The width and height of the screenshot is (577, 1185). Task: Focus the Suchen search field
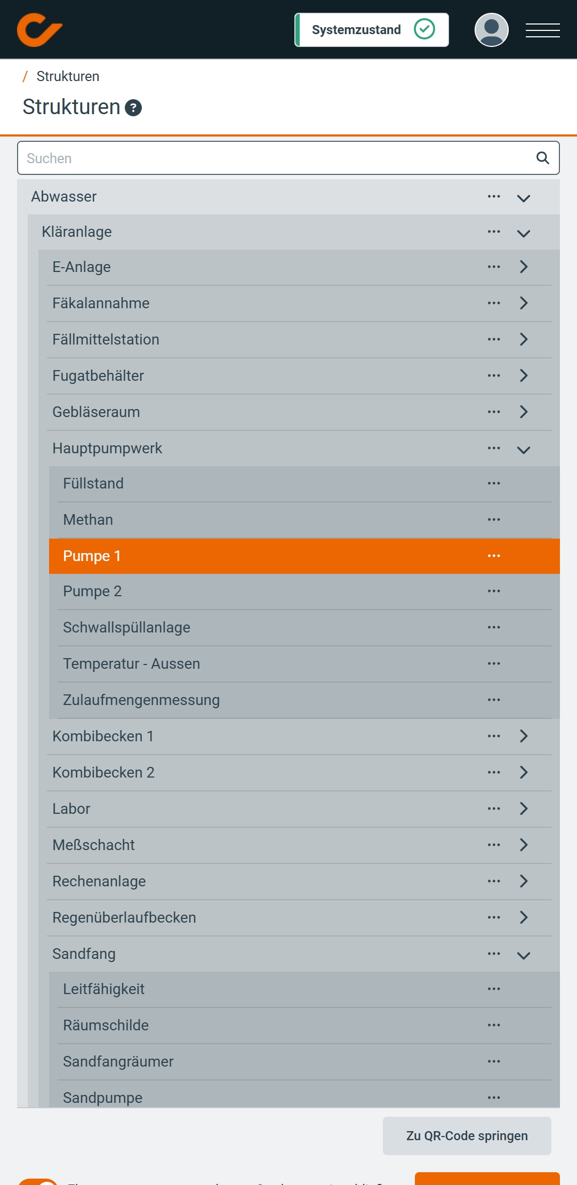coord(277,158)
